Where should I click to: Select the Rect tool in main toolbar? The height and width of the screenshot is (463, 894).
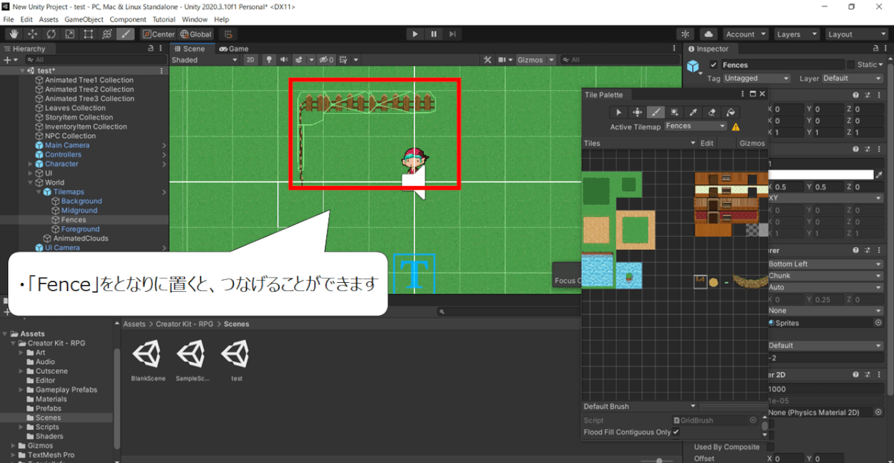click(x=88, y=34)
